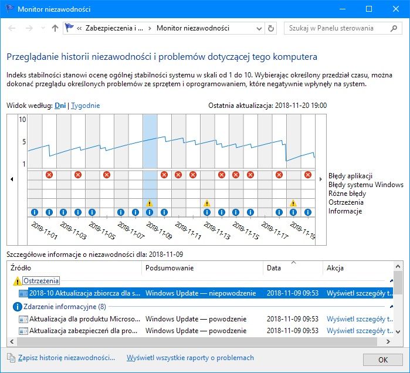This screenshot has width=410, height=373.
Task: Click the OK button
Action: pos(383,360)
